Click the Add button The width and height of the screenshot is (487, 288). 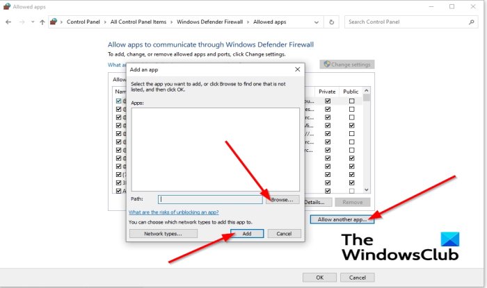point(247,233)
